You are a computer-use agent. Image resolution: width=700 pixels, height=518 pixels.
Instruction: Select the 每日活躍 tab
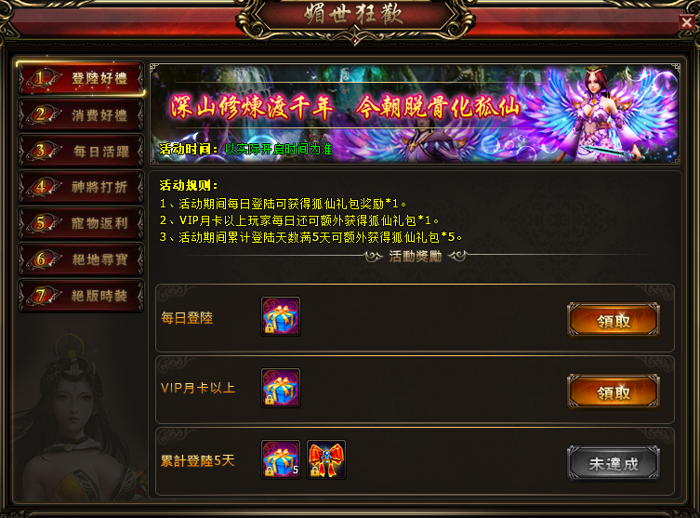(x=81, y=152)
